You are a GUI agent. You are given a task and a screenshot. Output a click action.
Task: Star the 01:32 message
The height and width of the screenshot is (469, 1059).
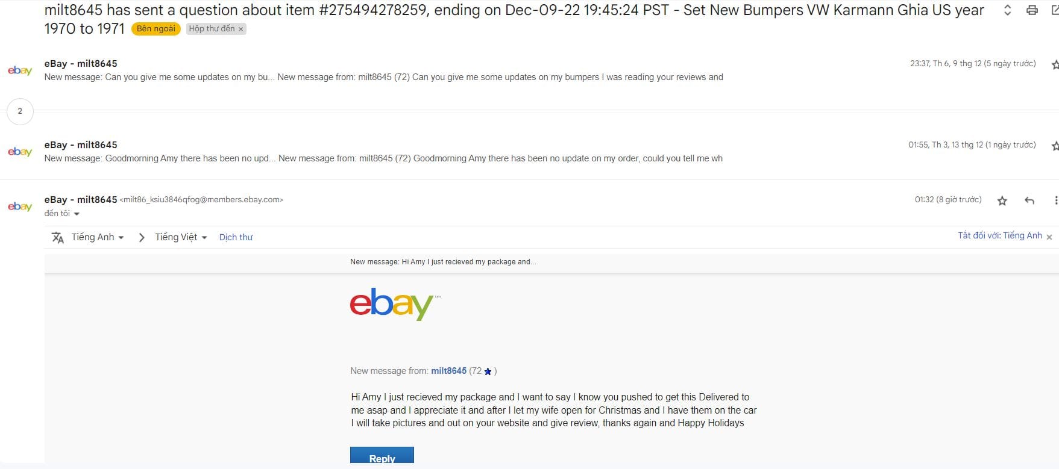pos(1002,200)
